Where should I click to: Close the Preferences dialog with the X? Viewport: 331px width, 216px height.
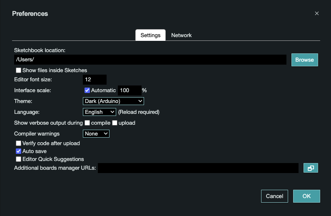317,13
